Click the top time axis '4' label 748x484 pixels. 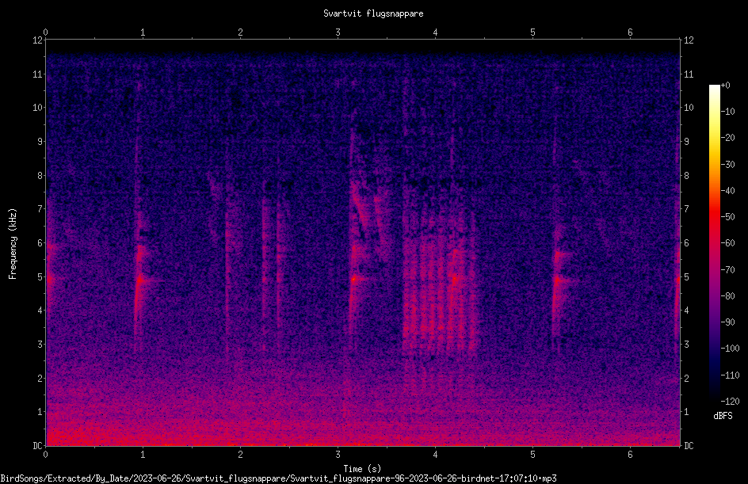436,32
